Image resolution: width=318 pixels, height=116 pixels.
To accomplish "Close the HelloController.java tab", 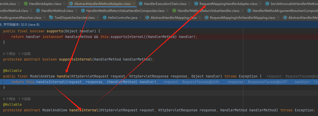I will (x=141, y=18).
